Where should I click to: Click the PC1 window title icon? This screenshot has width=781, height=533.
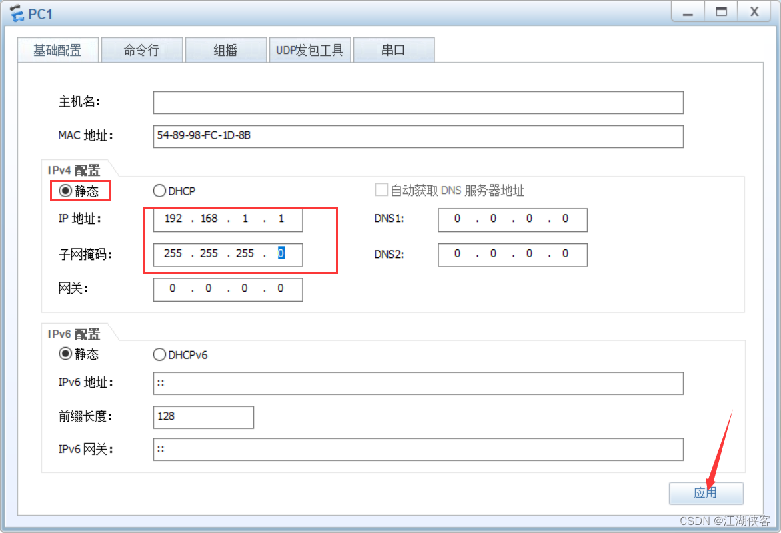point(17,13)
